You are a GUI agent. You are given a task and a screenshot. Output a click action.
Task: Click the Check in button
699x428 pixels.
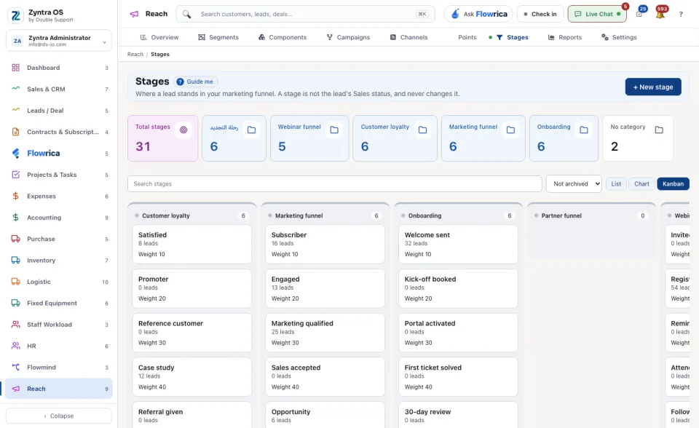click(540, 15)
